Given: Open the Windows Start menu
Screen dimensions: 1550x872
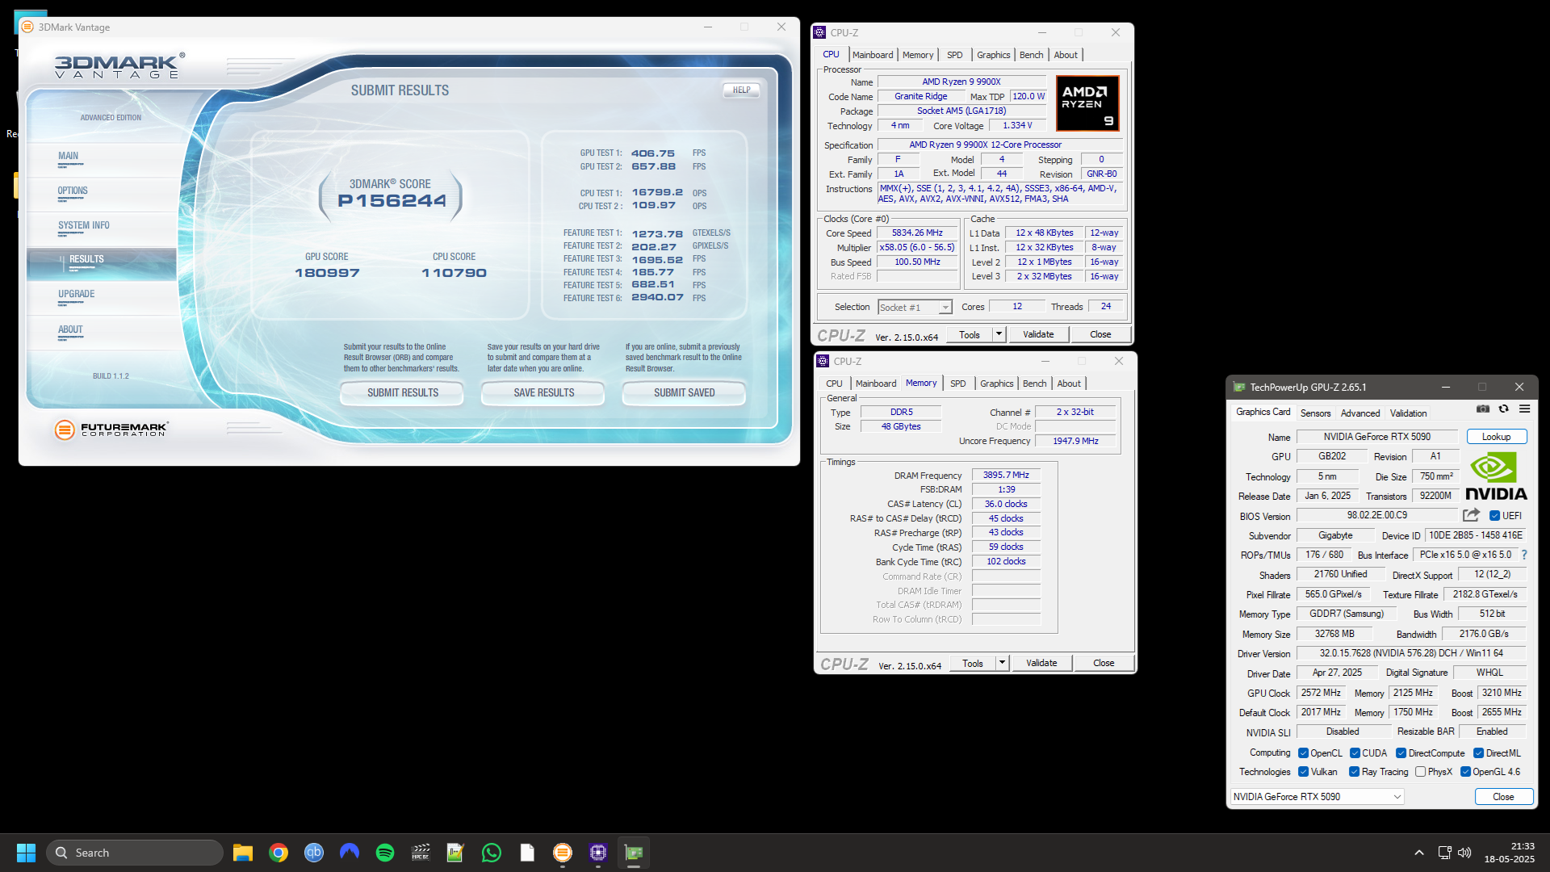Looking at the screenshot, I should pos(26,853).
